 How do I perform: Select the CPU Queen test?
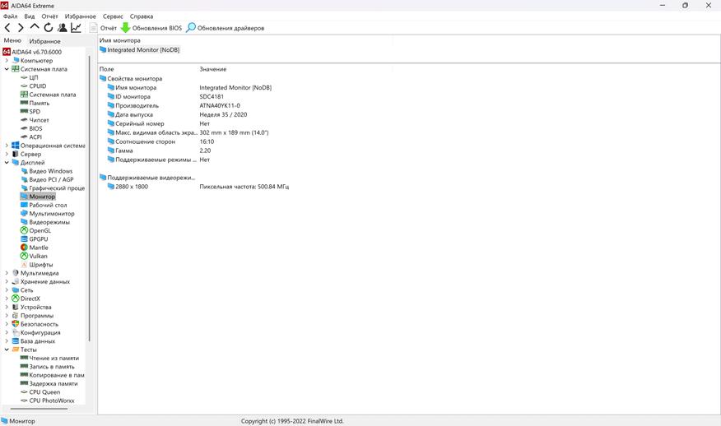[40, 392]
